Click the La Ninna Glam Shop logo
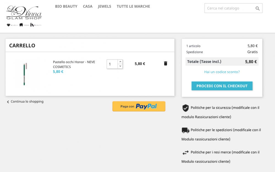275x172 pixels. [24, 16]
